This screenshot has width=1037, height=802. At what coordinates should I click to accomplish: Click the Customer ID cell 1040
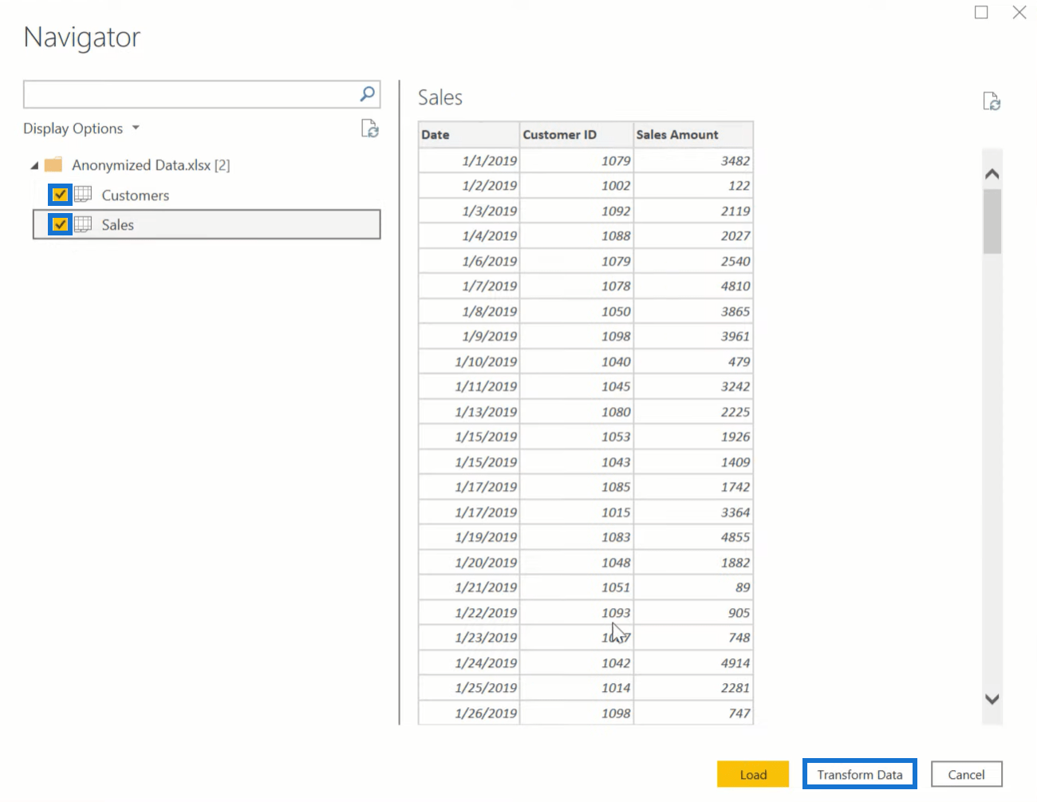point(577,361)
